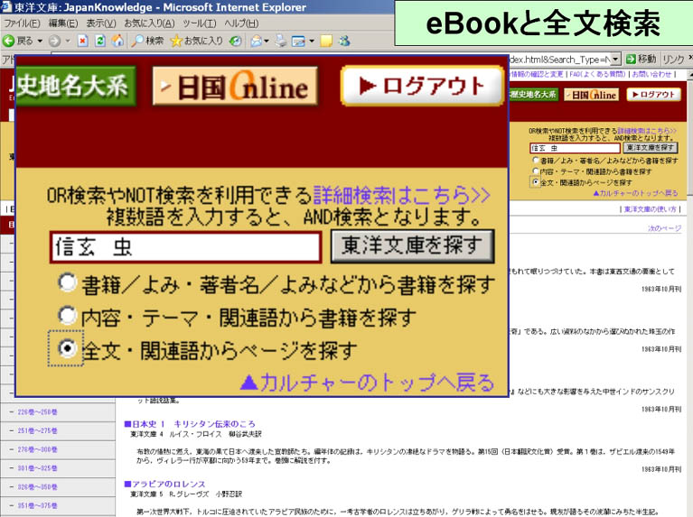Image resolution: width=693 pixels, height=517 pixels.
Task: Open 日本史 1 キリシタン伝来のころ title
Action: (190, 424)
